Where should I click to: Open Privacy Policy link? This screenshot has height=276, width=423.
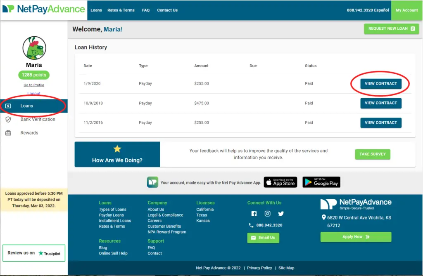tap(259, 268)
